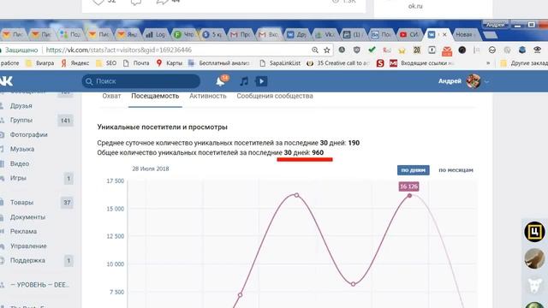Viewport: 548px width, 308px height.
Task: Expand the Андрей profile menu arrow
Action: [486, 81]
